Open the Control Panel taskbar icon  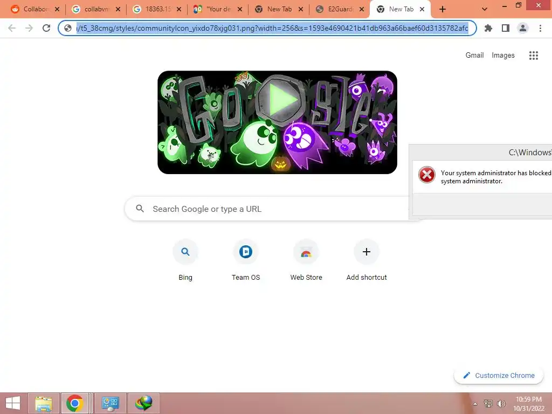tap(110, 403)
